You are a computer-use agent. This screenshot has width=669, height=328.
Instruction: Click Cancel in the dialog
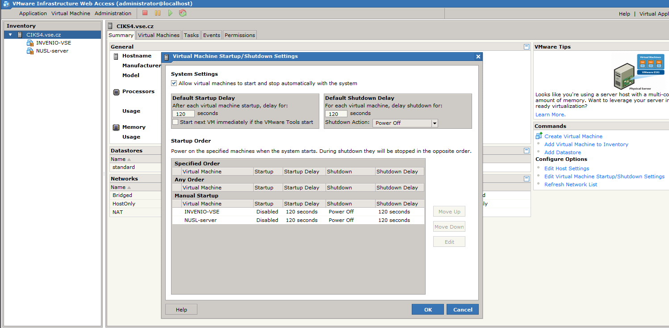point(463,310)
